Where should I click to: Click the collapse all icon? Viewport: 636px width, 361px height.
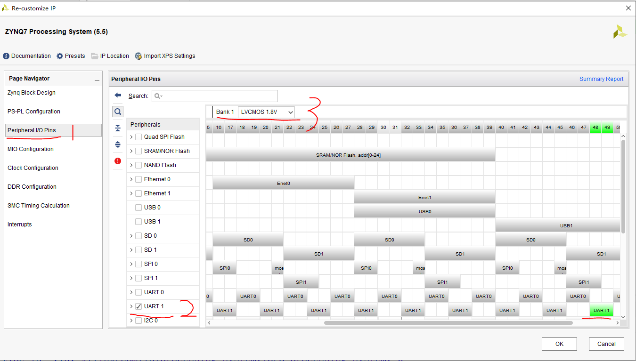118,128
